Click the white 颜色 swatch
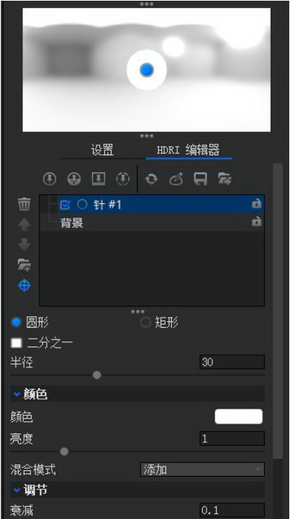The width and height of the screenshot is (290, 519). (239, 417)
